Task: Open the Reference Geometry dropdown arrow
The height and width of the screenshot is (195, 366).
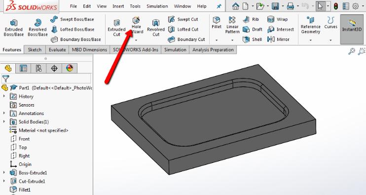Action: (x=310, y=40)
